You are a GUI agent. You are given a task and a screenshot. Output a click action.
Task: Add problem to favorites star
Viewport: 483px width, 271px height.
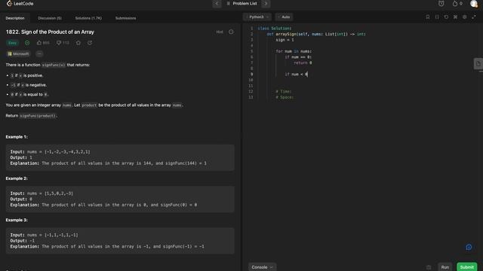(78, 43)
